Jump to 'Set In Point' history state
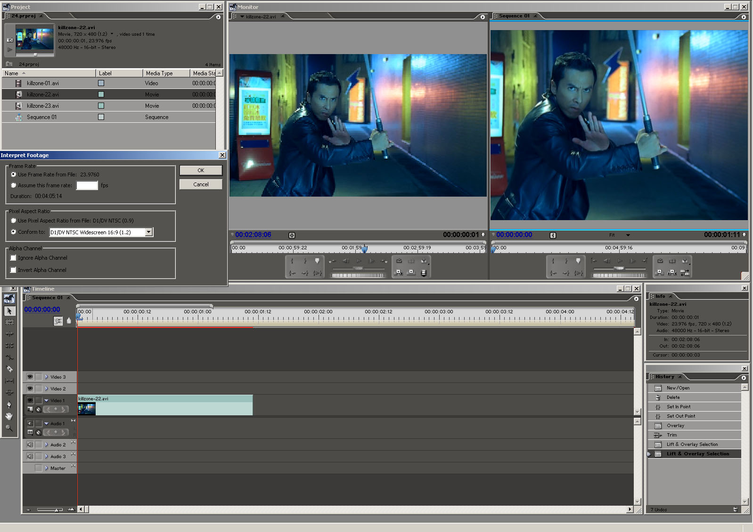Screen dimensions: 753x532 694,407
